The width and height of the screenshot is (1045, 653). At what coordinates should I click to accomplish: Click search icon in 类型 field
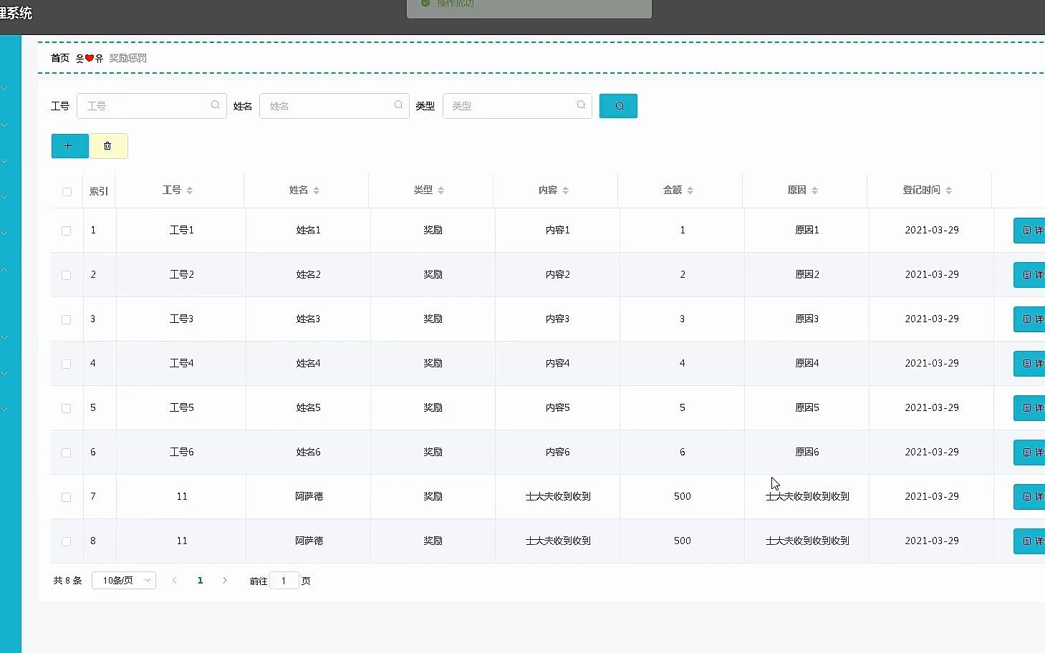(x=581, y=105)
